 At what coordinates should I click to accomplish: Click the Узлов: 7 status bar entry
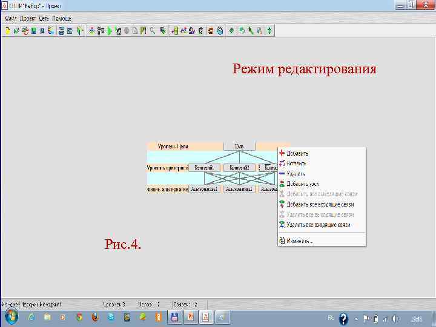click(149, 305)
